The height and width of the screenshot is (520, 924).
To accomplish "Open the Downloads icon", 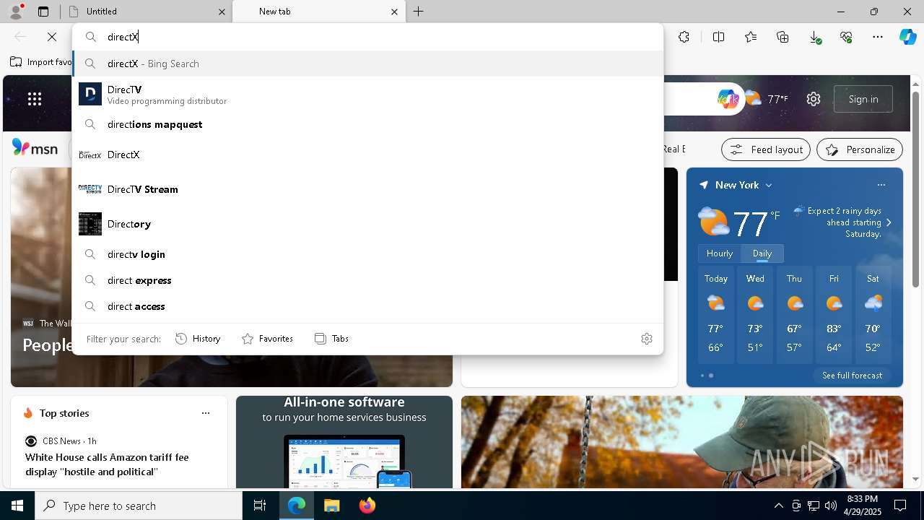I will point(814,37).
